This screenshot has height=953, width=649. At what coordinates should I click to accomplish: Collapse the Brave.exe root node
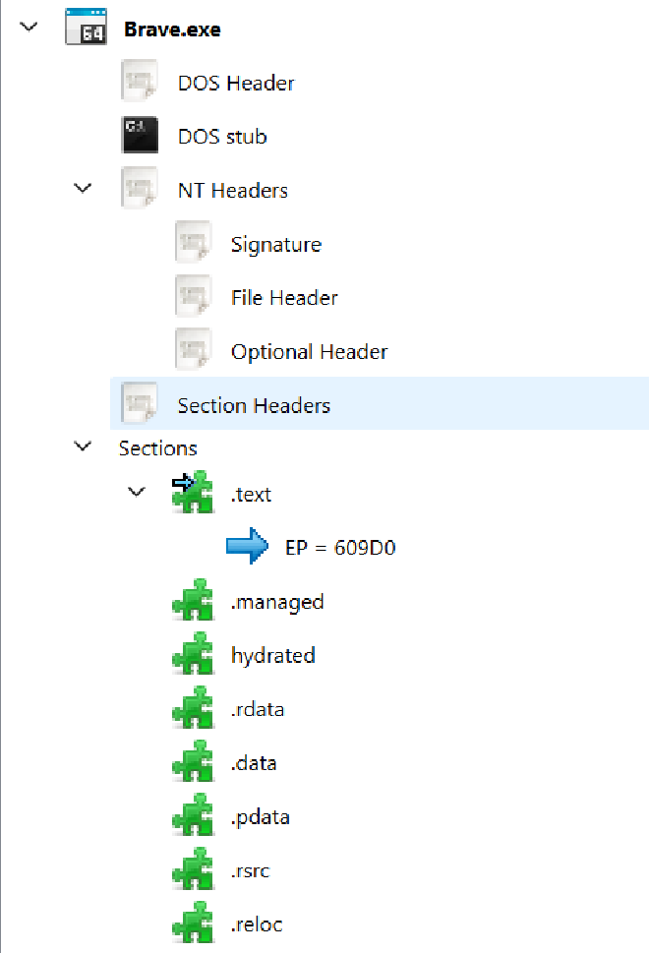[x=27, y=28]
